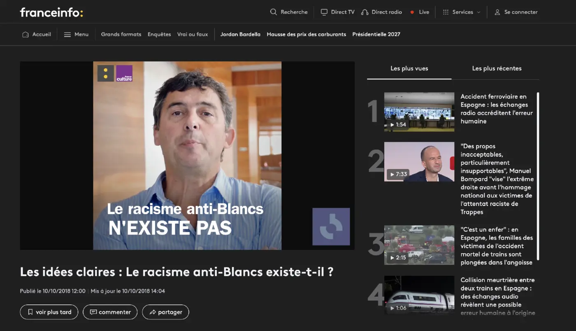Open "C'est un enfer" article title
The width and height of the screenshot is (576, 331).
[497, 246]
